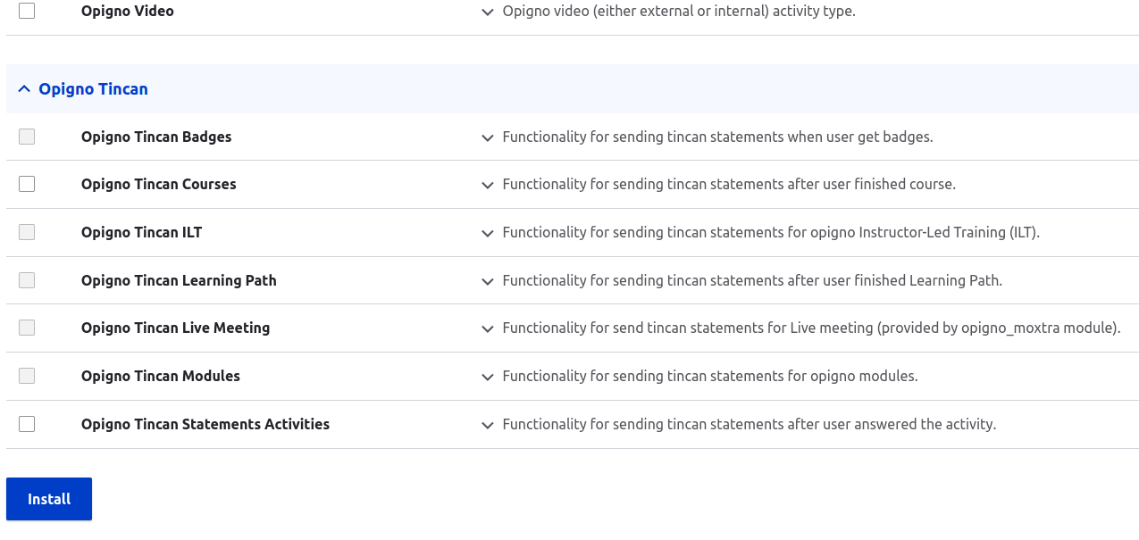Expand the Opigno Tincan Statements Activities description
1139x540 pixels.
[487, 426]
